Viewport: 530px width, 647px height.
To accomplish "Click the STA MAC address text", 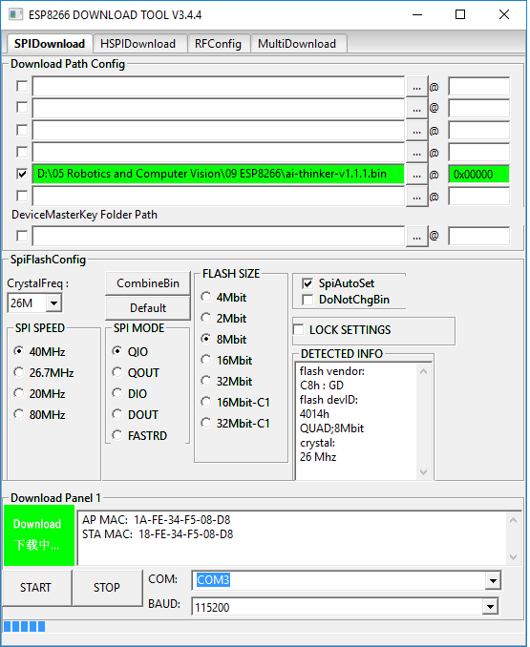I will pyautogui.click(x=158, y=534).
